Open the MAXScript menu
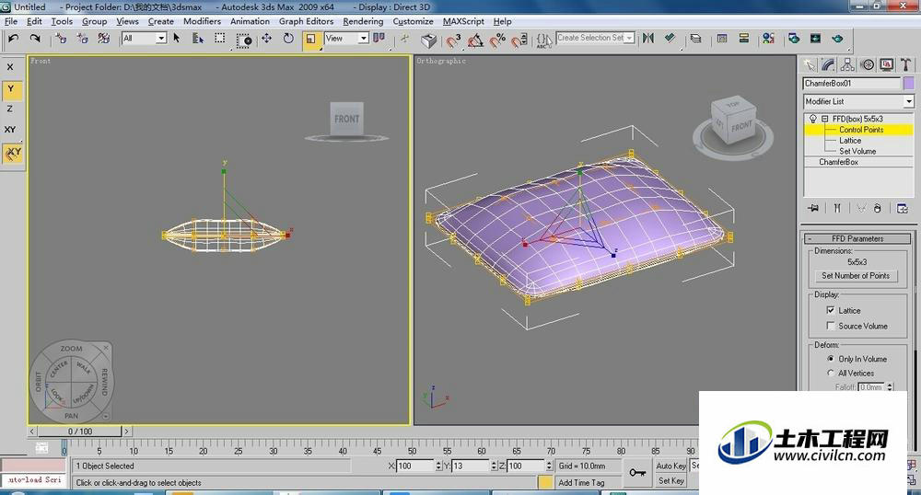Screen dimensions: 921x495 (x=463, y=21)
